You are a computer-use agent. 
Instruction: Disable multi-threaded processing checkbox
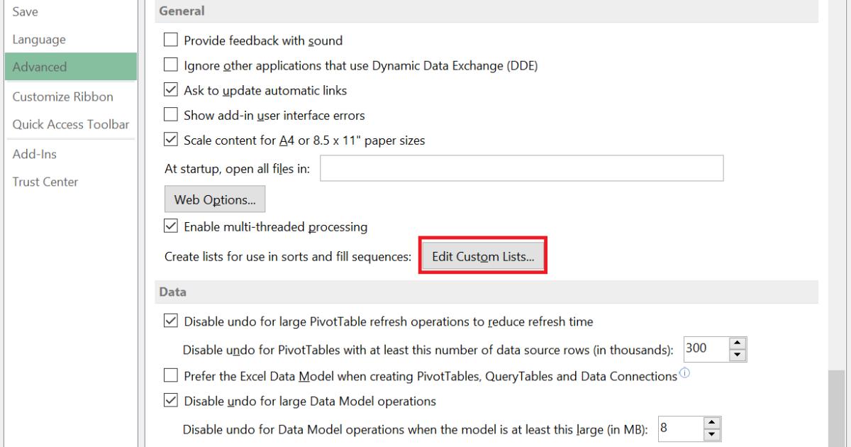point(171,226)
